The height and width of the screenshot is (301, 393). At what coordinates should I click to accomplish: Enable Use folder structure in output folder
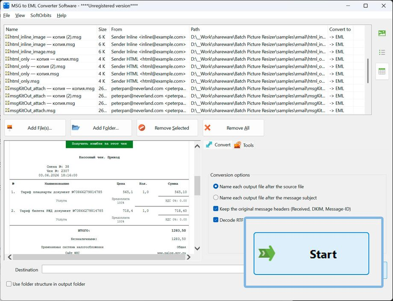pyautogui.click(x=9, y=284)
